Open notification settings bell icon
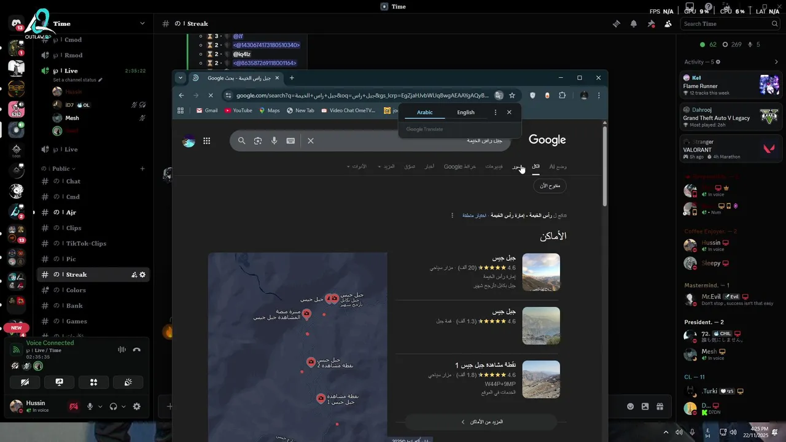Screen dimensions: 786x442 click(634, 23)
